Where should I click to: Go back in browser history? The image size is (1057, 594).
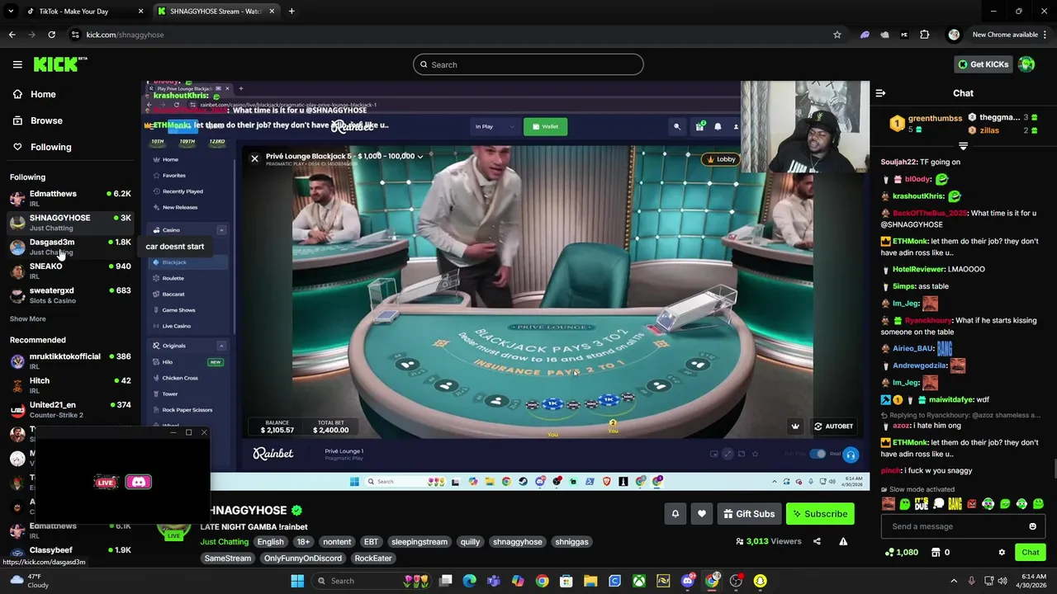12,35
